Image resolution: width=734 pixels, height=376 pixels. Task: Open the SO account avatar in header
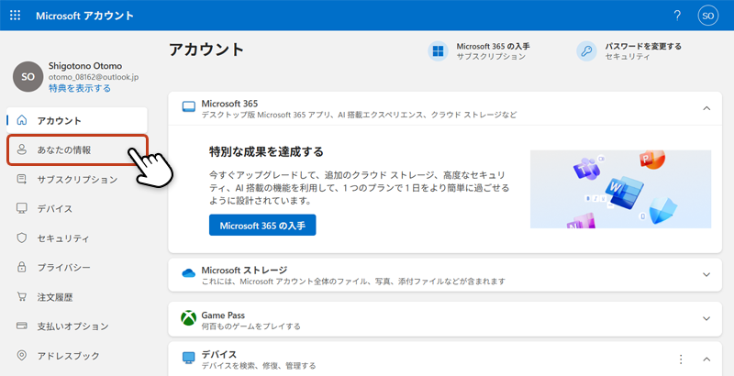click(x=707, y=16)
